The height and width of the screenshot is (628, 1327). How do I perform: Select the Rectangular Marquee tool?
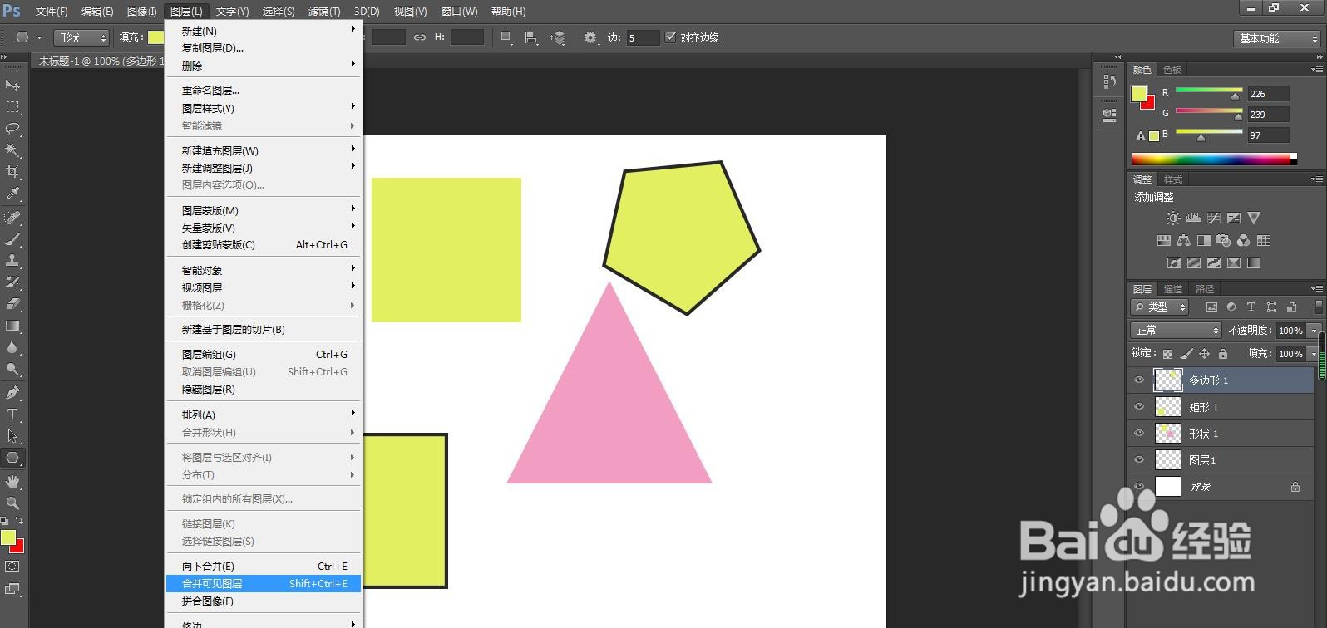[x=12, y=107]
